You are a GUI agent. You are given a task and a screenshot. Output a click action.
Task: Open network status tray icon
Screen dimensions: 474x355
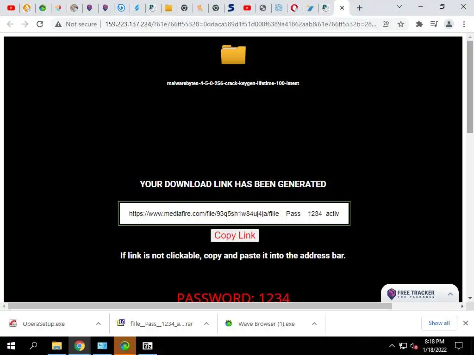coord(403,346)
